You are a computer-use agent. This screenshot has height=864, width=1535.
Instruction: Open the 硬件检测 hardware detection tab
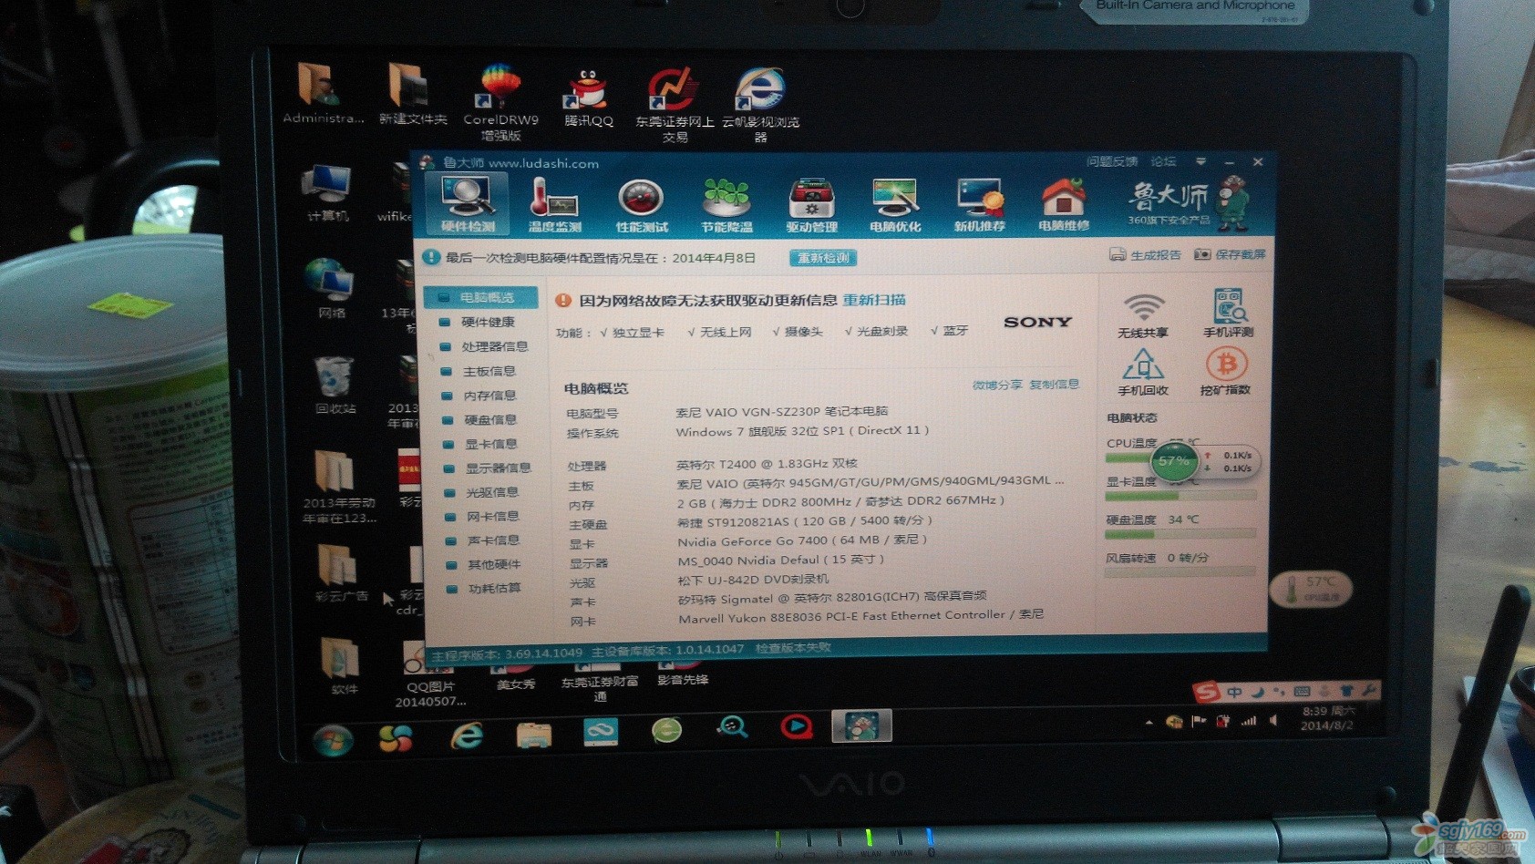[467, 204]
